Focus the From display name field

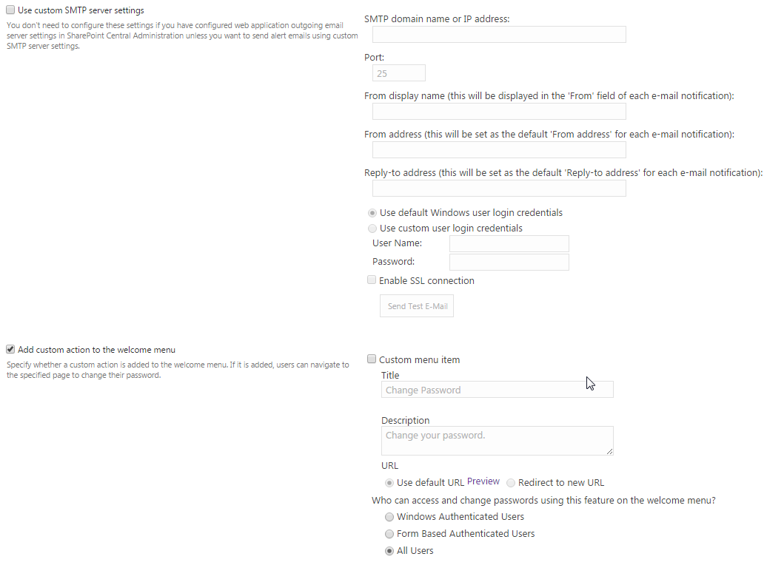click(499, 112)
